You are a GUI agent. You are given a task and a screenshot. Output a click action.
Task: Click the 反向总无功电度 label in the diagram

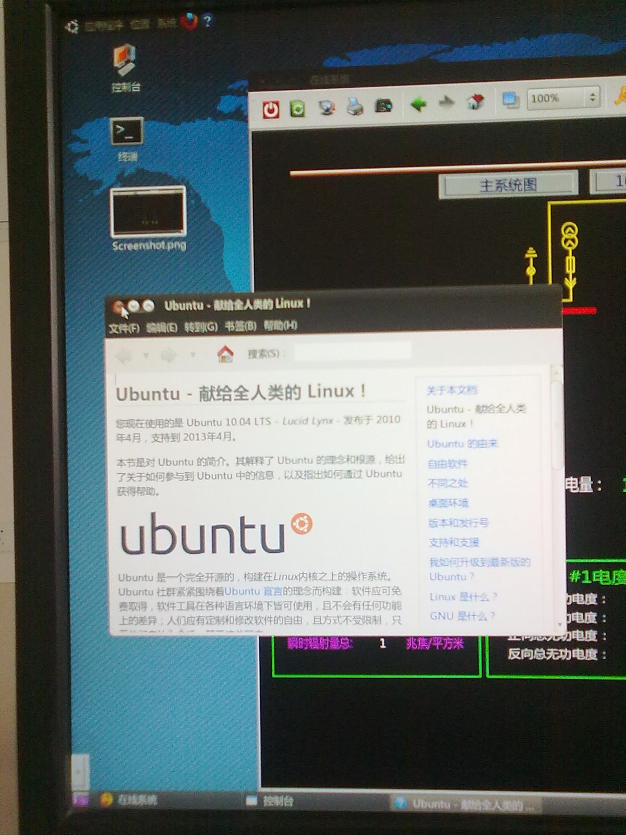coord(557,654)
